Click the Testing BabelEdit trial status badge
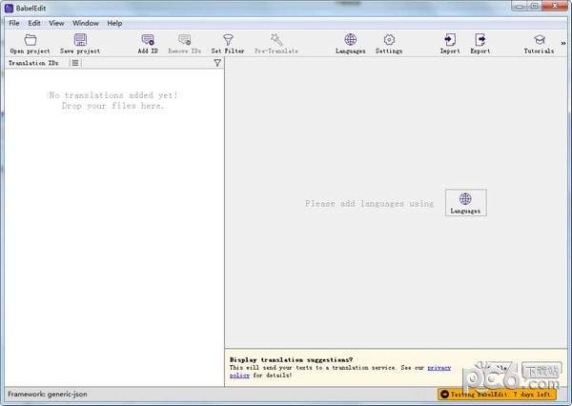 click(x=499, y=394)
